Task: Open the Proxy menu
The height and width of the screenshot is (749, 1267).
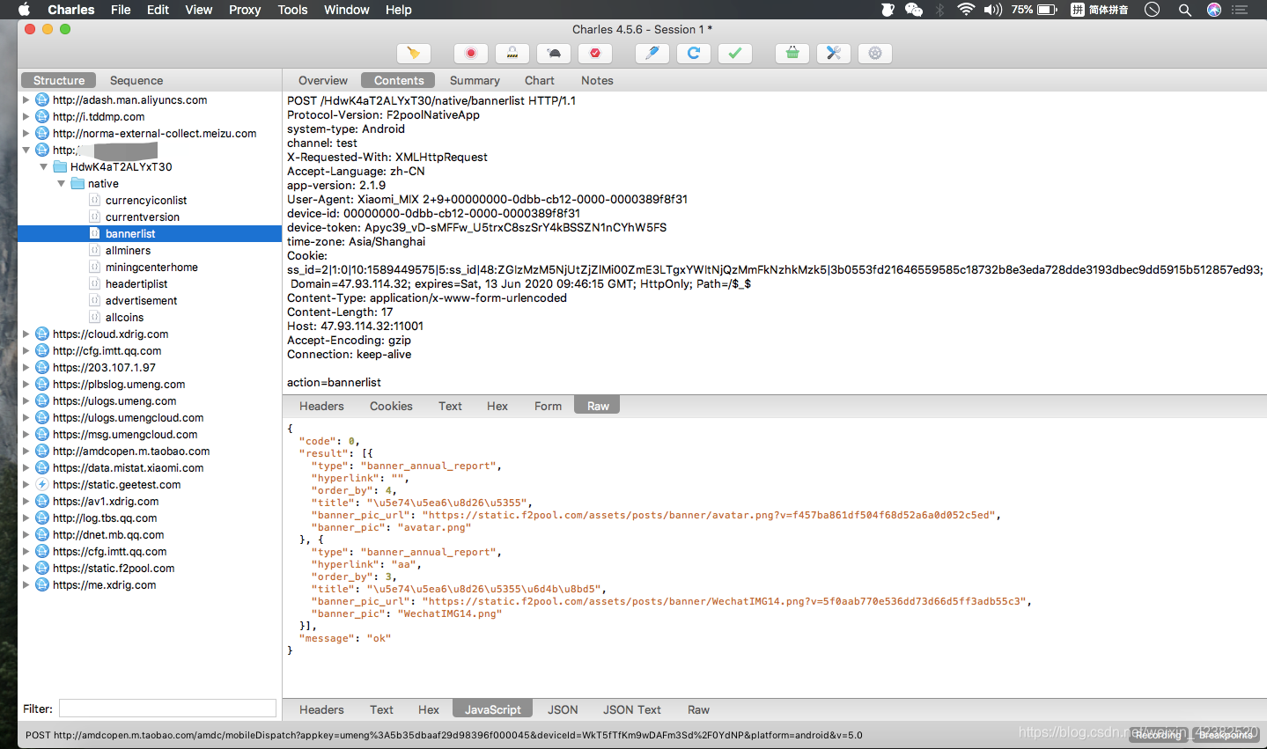Action: pyautogui.click(x=245, y=10)
